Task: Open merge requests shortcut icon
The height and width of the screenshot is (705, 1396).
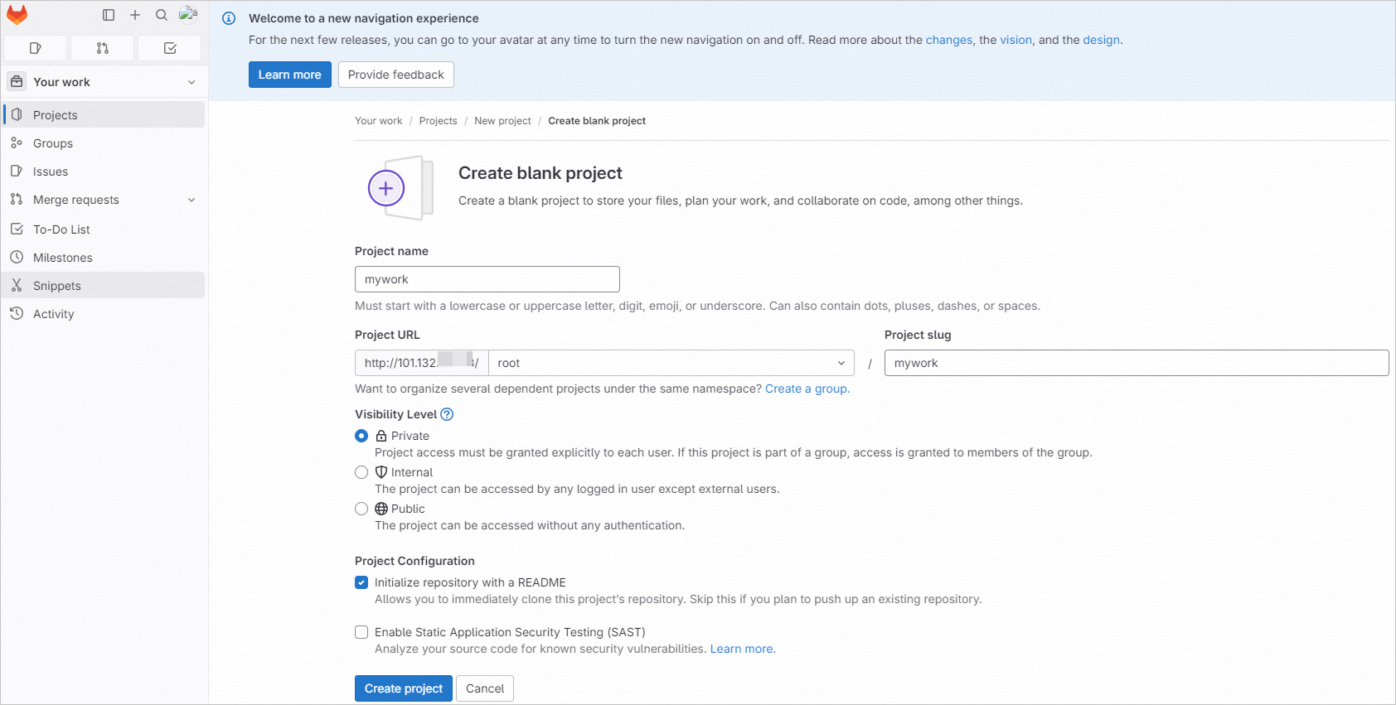Action: (103, 48)
